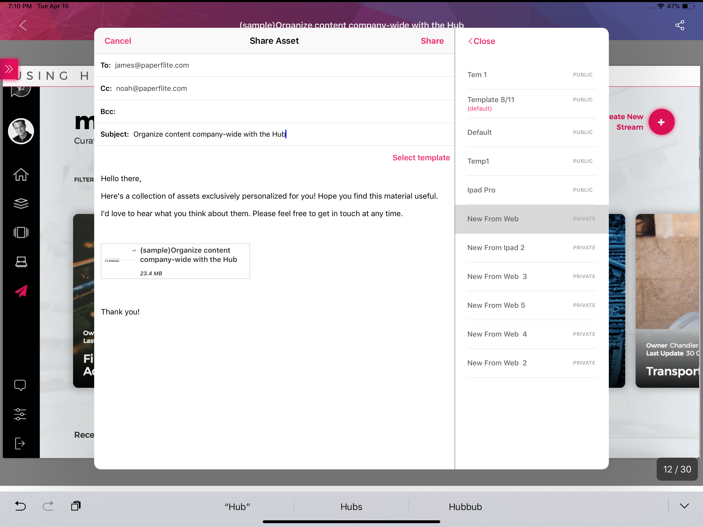
Task: Open the sliders settings icon
Action: click(20, 414)
